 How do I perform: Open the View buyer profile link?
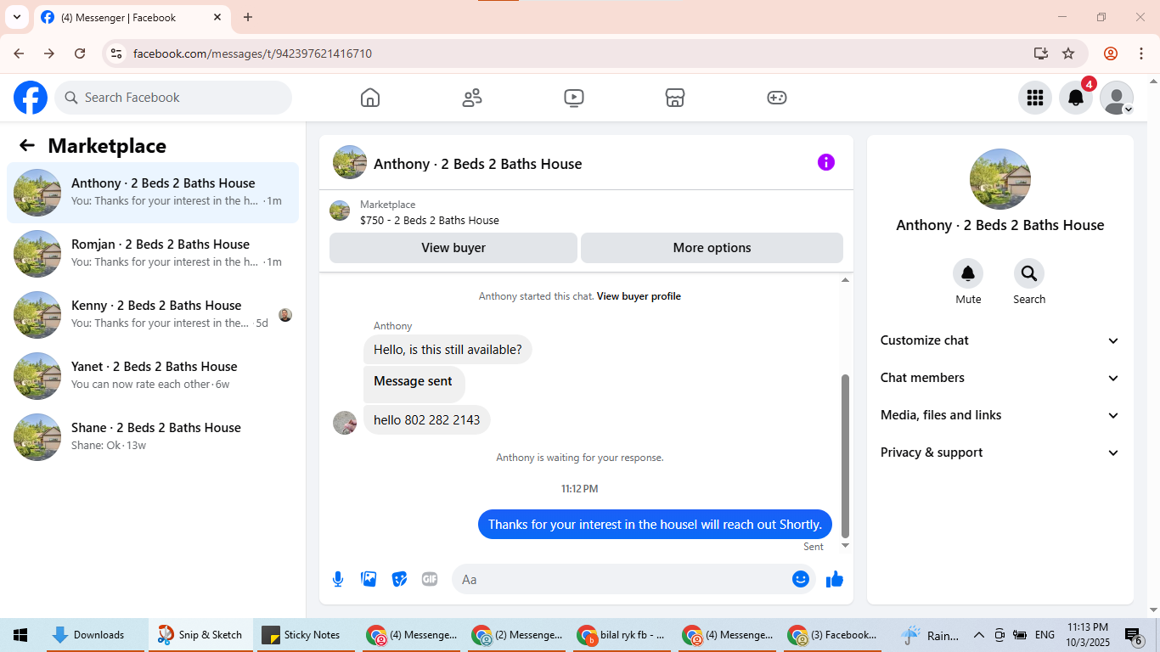tap(639, 296)
